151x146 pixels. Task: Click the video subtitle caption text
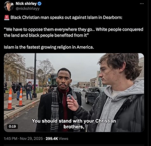[74, 124]
